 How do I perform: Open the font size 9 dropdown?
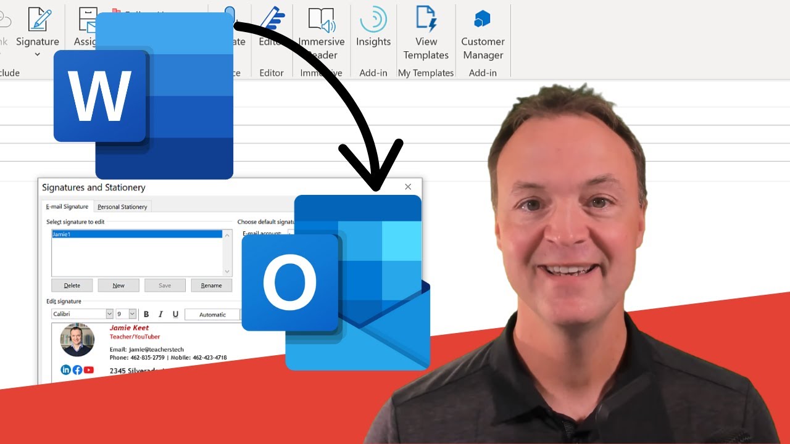pos(131,314)
